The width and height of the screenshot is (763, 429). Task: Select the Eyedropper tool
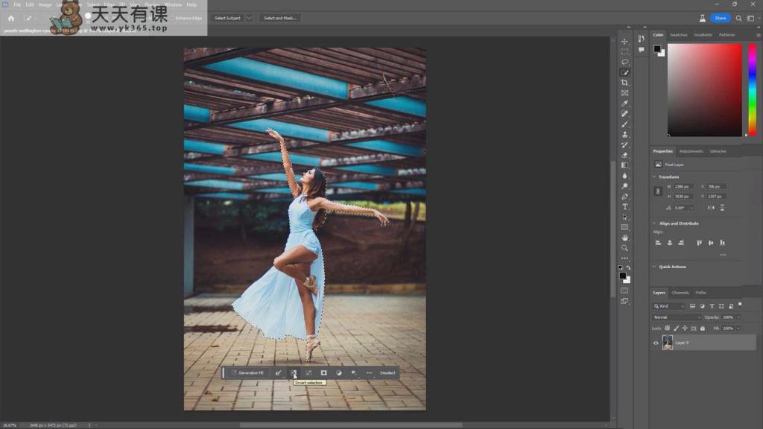625,103
